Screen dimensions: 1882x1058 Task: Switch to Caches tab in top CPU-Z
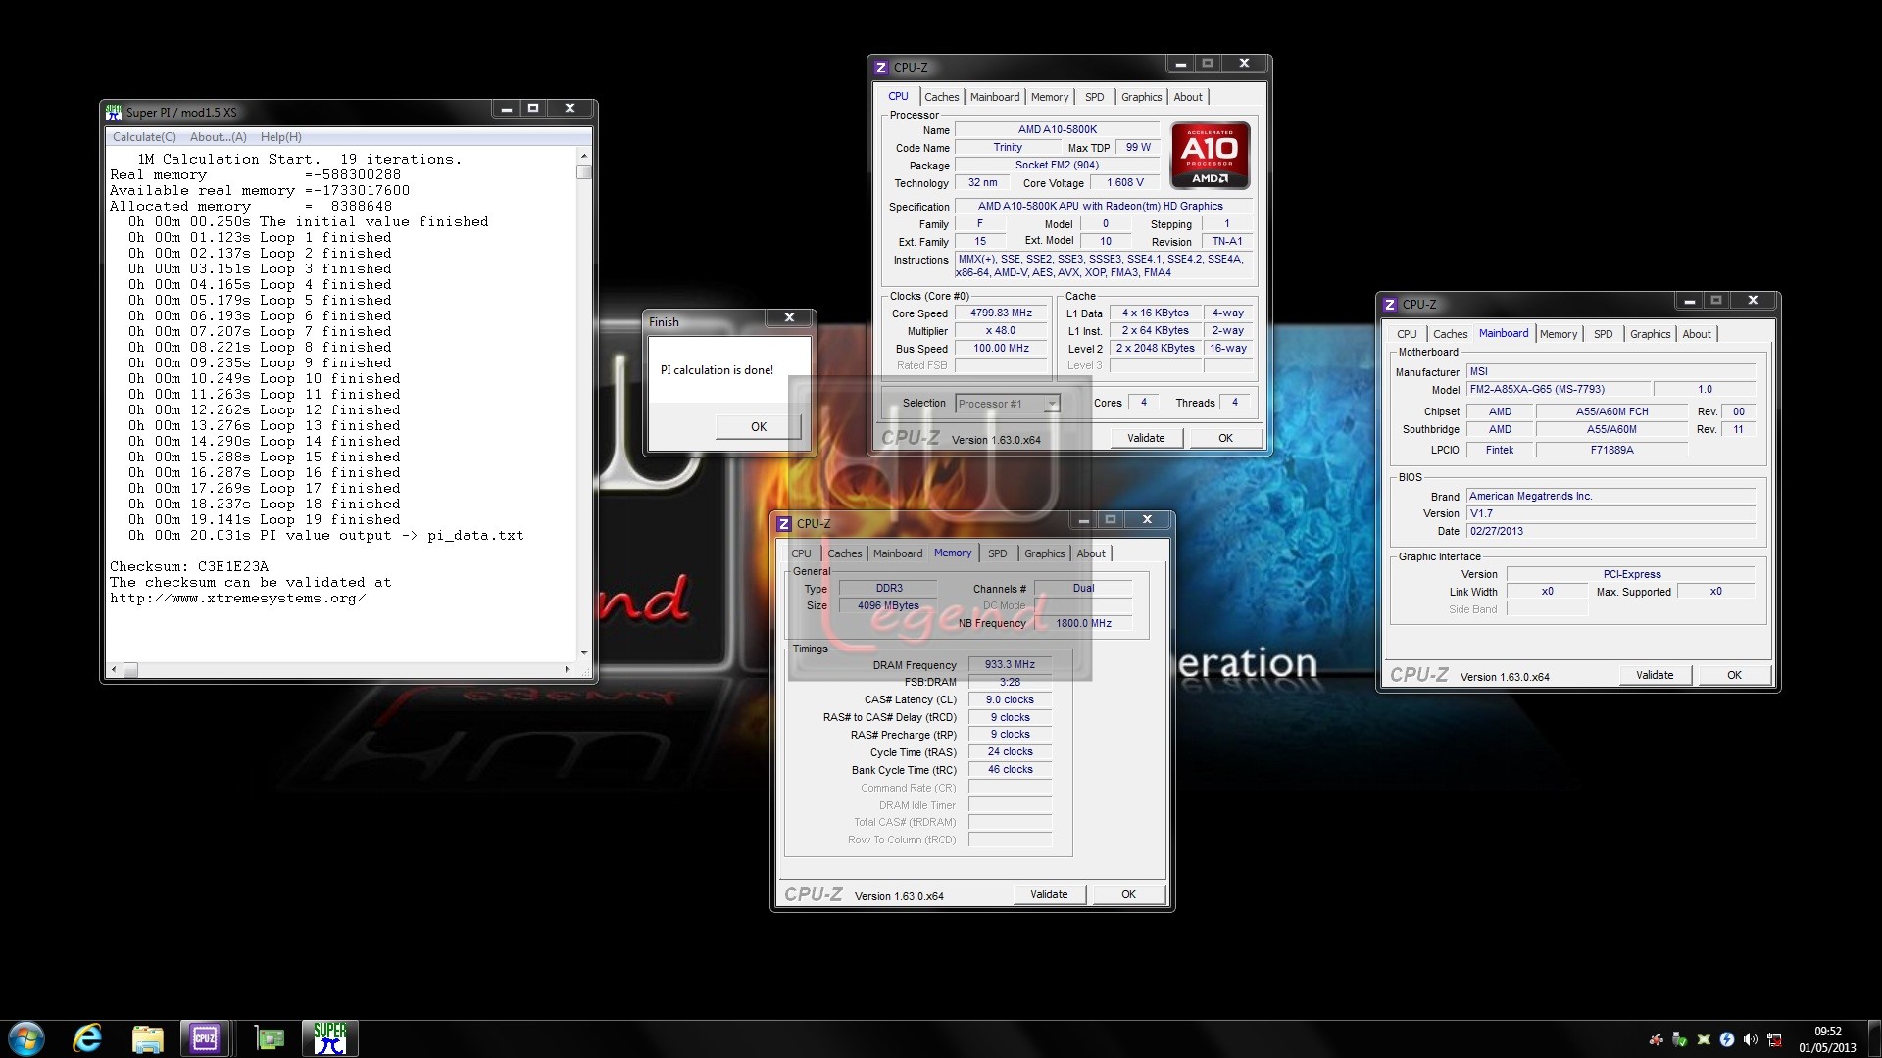(x=942, y=97)
